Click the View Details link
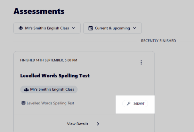The width and height of the screenshot is (194, 132). (x=77, y=124)
